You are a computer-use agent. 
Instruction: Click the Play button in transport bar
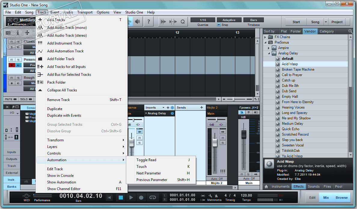pos(131,198)
